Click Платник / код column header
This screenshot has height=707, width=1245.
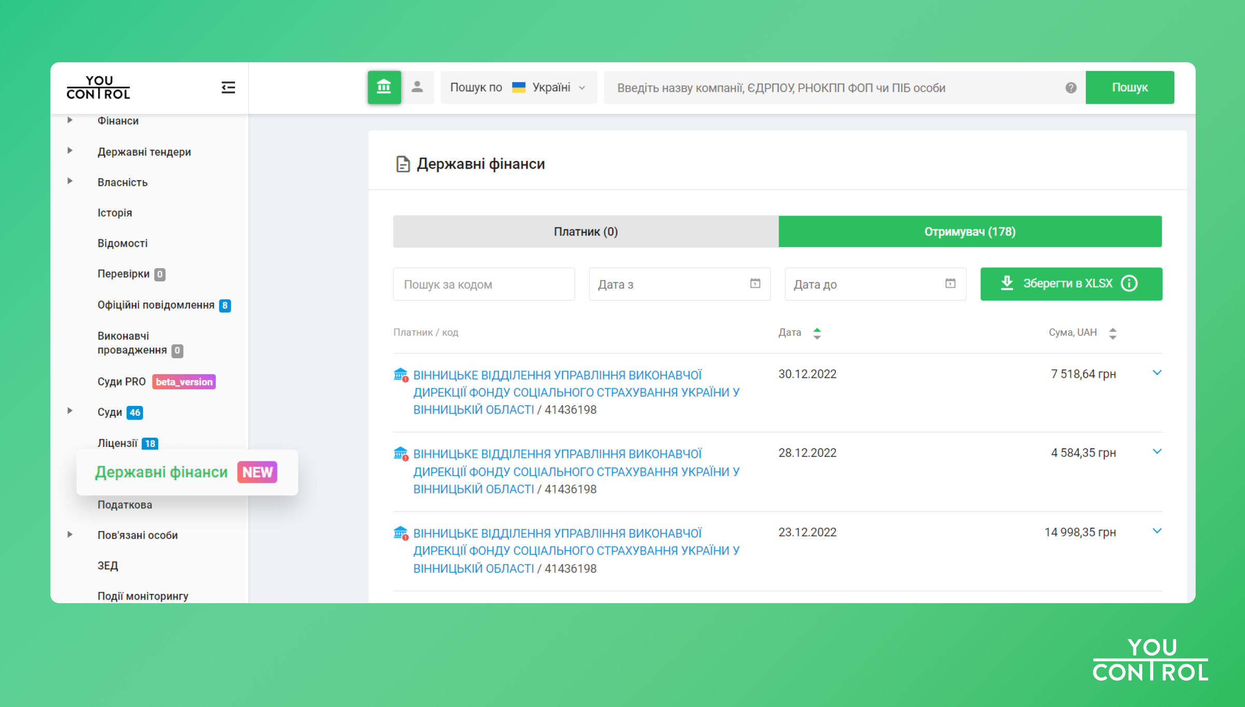[x=426, y=333]
